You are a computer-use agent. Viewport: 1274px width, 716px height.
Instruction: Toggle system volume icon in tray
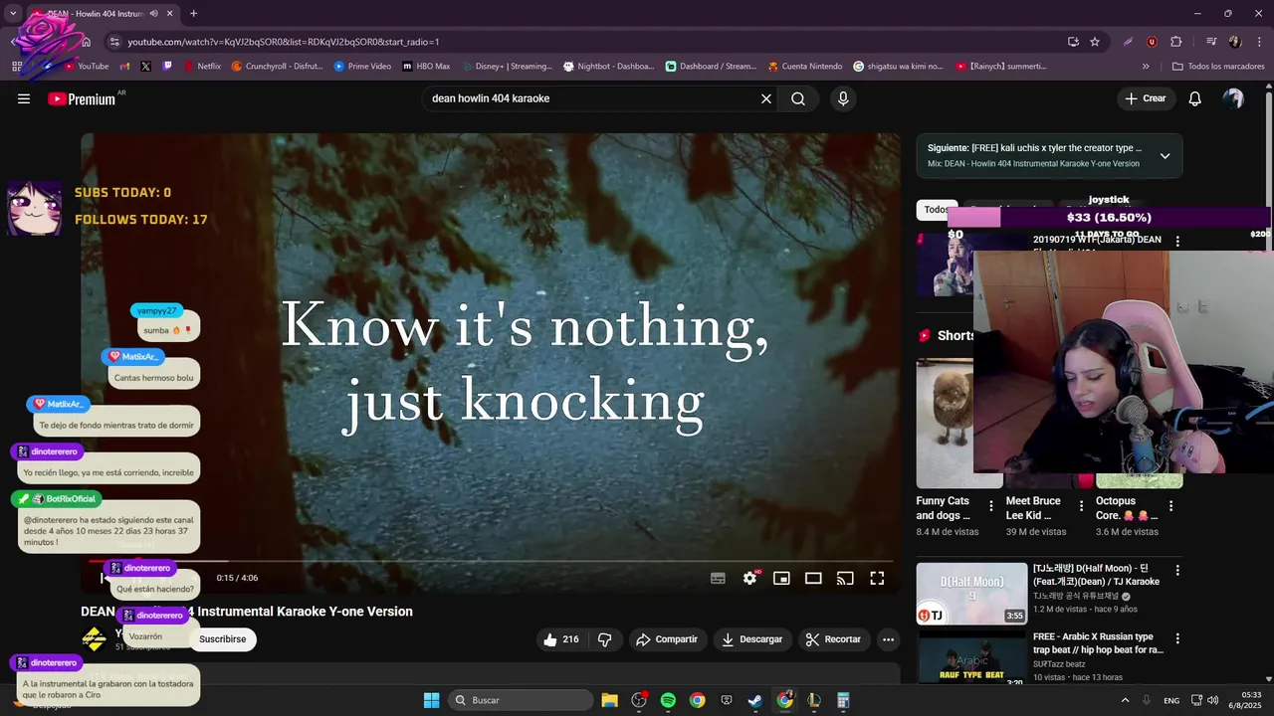(x=1212, y=700)
